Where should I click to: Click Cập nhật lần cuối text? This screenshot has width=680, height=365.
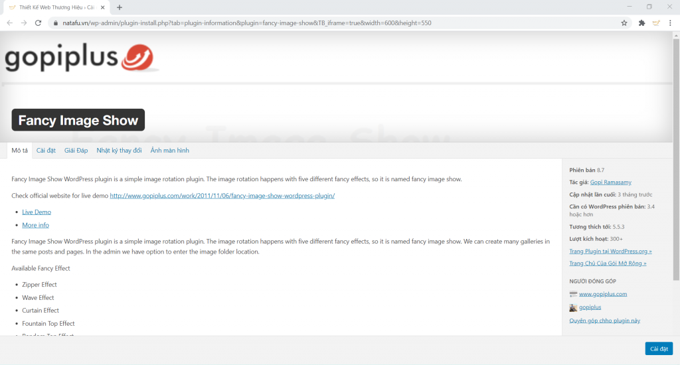coord(611,194)
